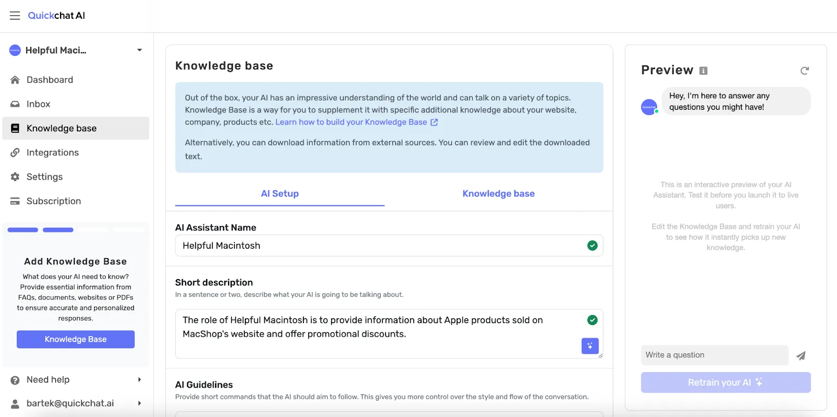Click the Settings gear icon
This screenshot has width=837, height=417.
(15, 177)
